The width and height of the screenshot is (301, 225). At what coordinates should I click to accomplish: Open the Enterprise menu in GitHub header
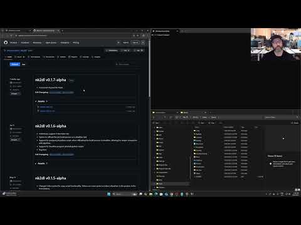(65, 42)
